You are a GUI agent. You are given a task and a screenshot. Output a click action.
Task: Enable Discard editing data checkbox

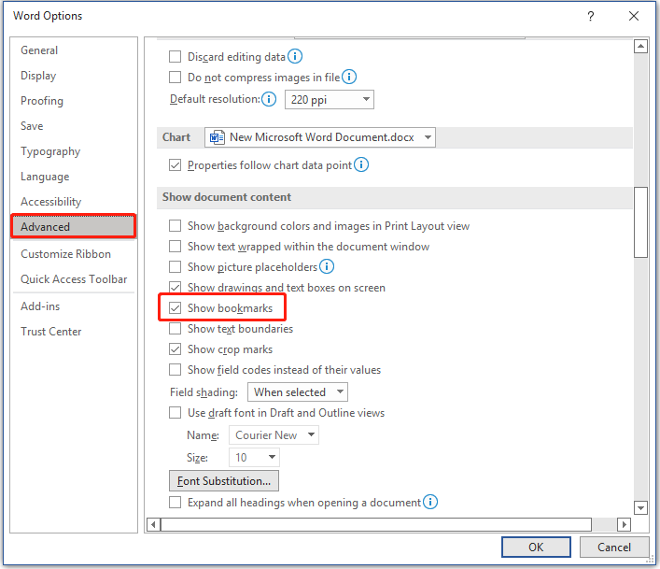tap(176, 56)
